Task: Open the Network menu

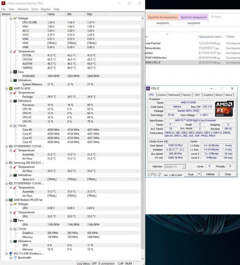Action: (23, 9)
